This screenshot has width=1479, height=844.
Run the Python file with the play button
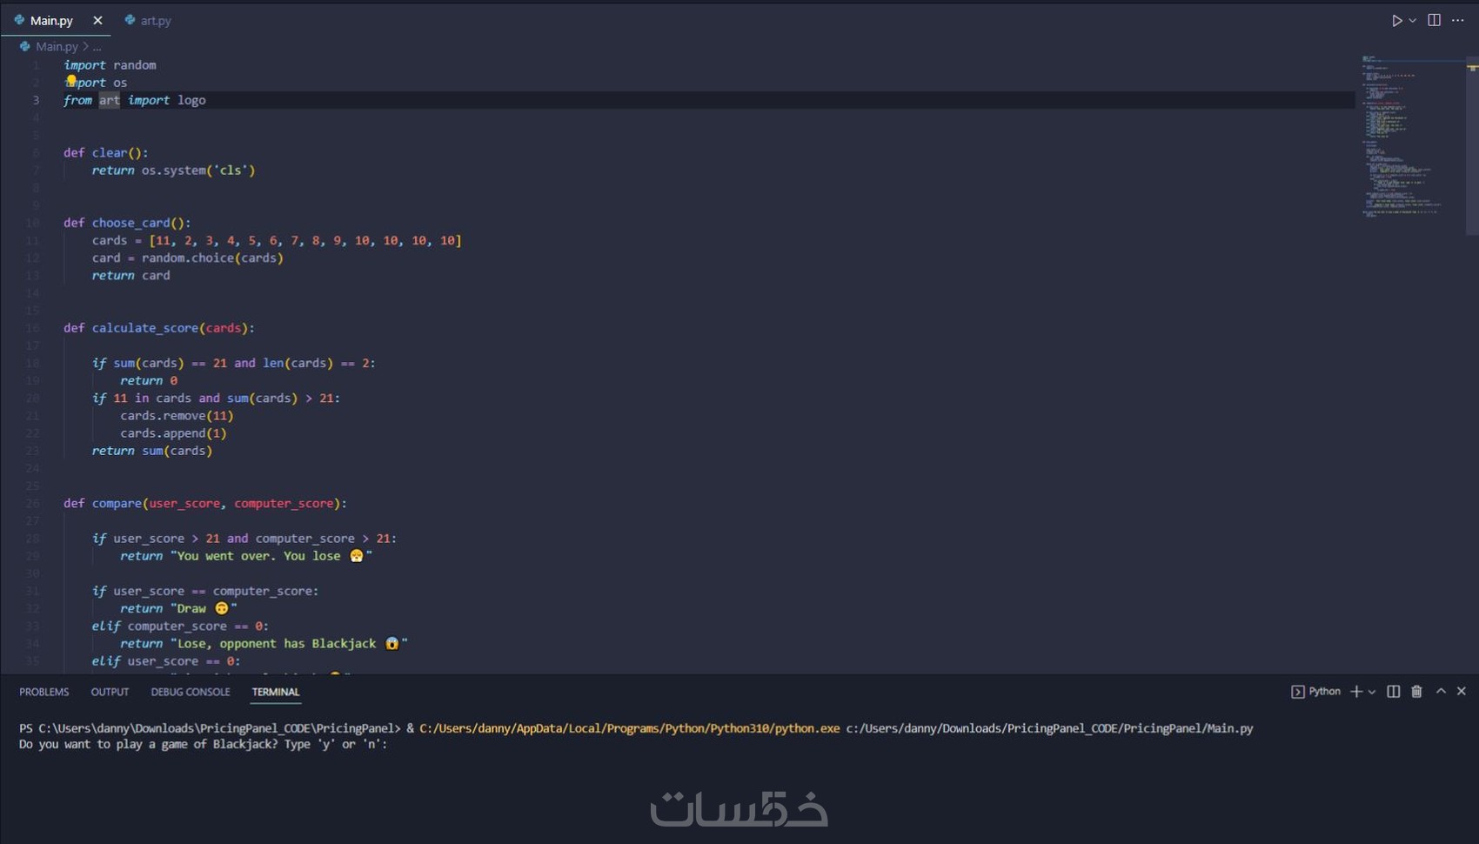click(x=1396, y=20)
